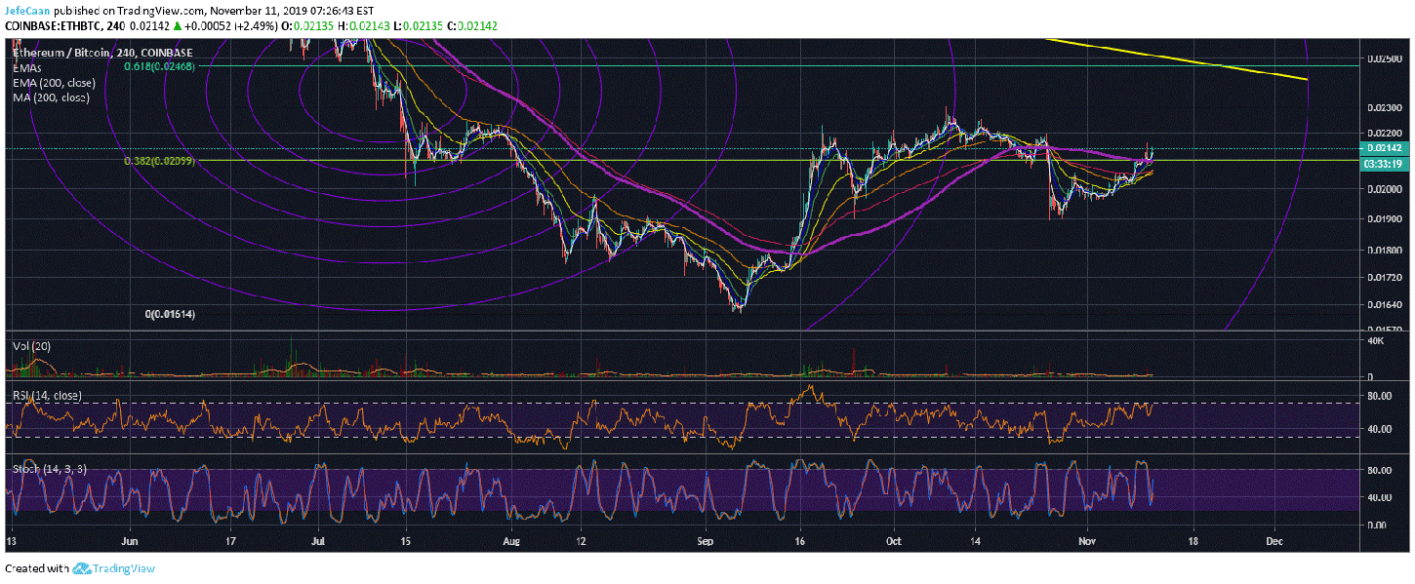Screen dimensions: 1415x584
Task: Click the Jul label on the time axis
Action: (319, 539)
